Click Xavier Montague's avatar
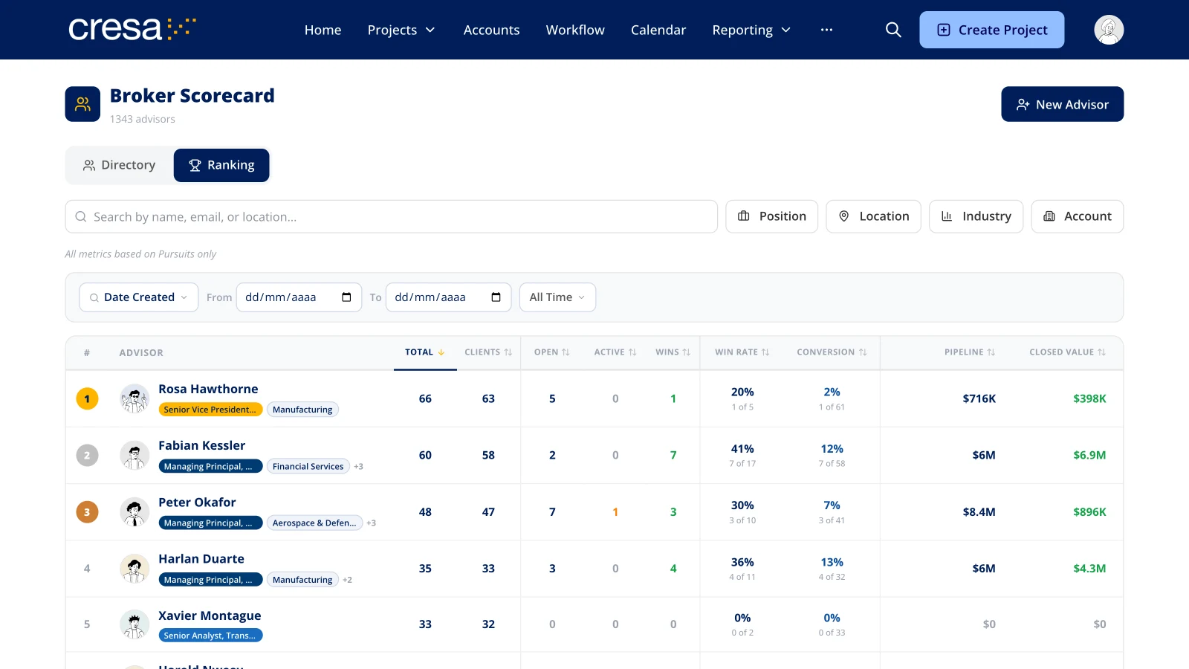 (135, 624)
